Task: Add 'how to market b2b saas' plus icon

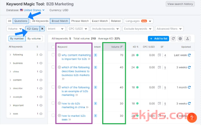Action: [x=59, y=115]
